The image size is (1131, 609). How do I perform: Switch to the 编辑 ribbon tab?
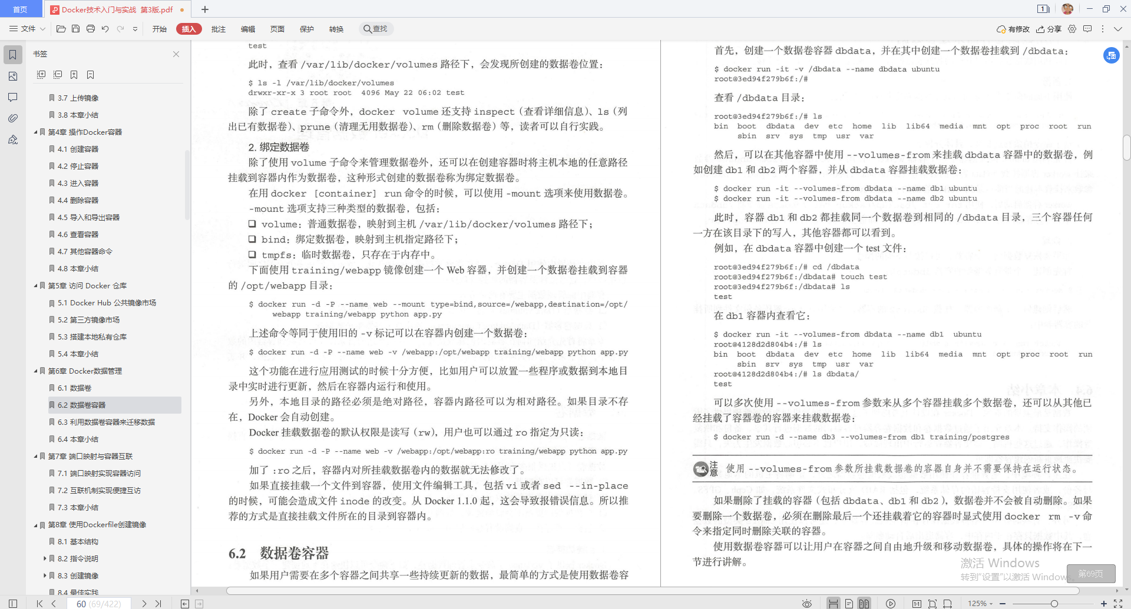(248, 29)
